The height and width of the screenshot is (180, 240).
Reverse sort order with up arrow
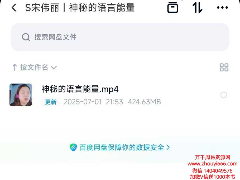(x=15, y=67)
